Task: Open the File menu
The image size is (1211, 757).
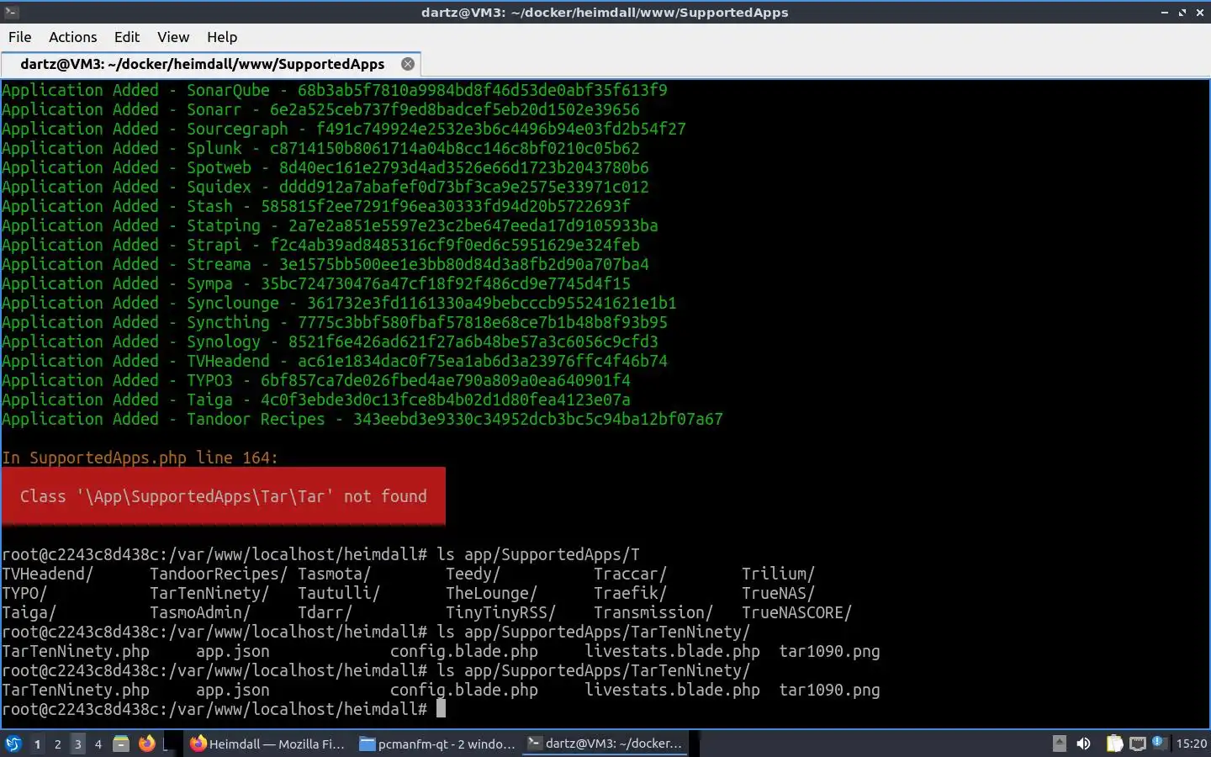Action: click(x=19, y=37)
